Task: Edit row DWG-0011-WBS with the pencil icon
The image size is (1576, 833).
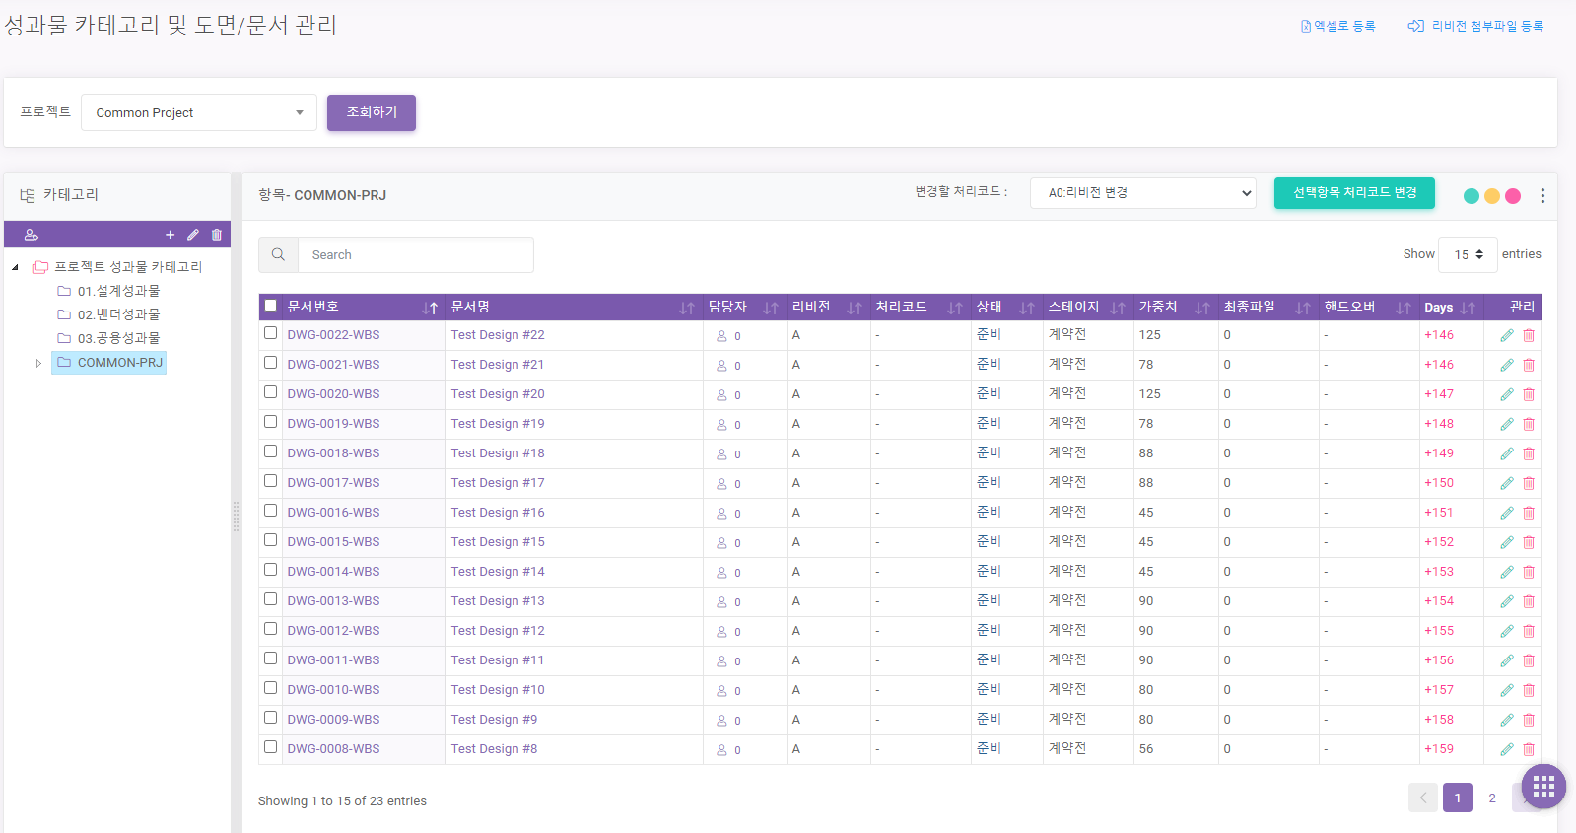Action: [x=1507, y=660]
